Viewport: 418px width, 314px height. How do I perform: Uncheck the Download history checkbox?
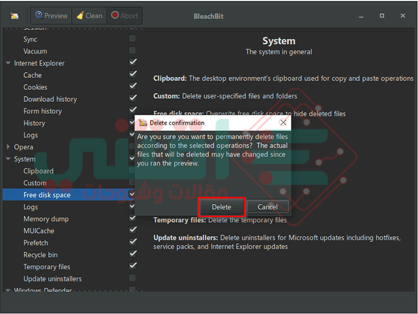133,98
